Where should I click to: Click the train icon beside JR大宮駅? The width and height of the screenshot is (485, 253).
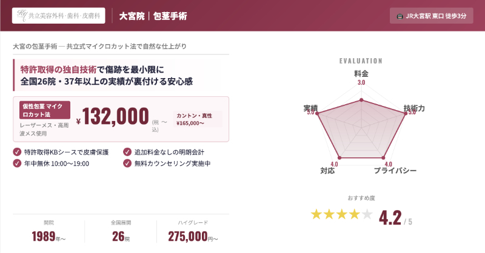click(400, 16)
